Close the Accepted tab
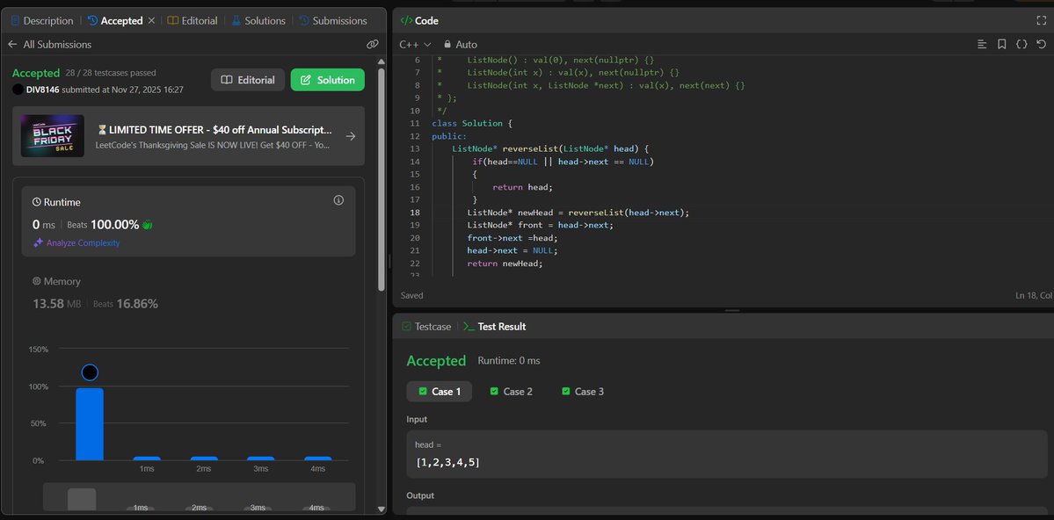The width and height of the screenshot is (1054, 520). point(151,21)
